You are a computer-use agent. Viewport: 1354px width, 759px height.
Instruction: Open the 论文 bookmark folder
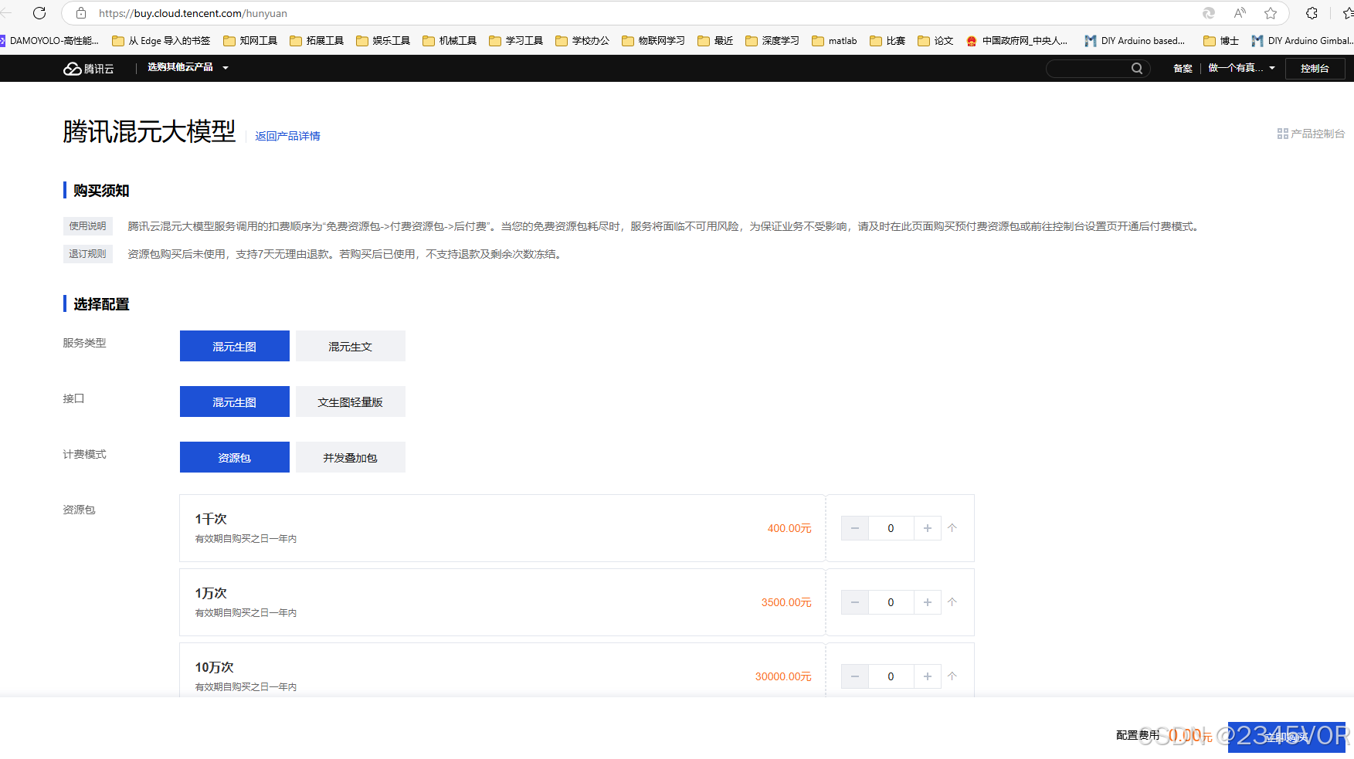coord(935,41)
